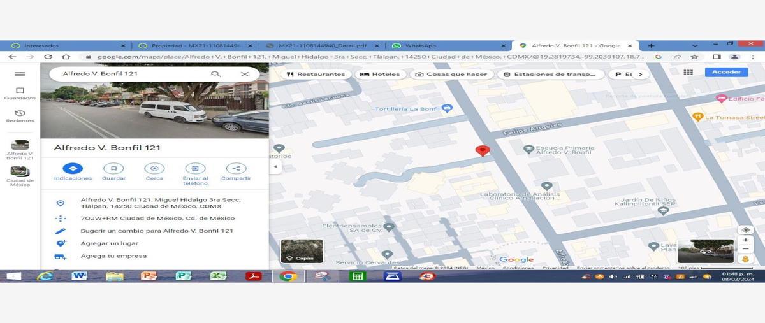
Task: Open the Google Maps hamburger menu
Action: [20, 74]
